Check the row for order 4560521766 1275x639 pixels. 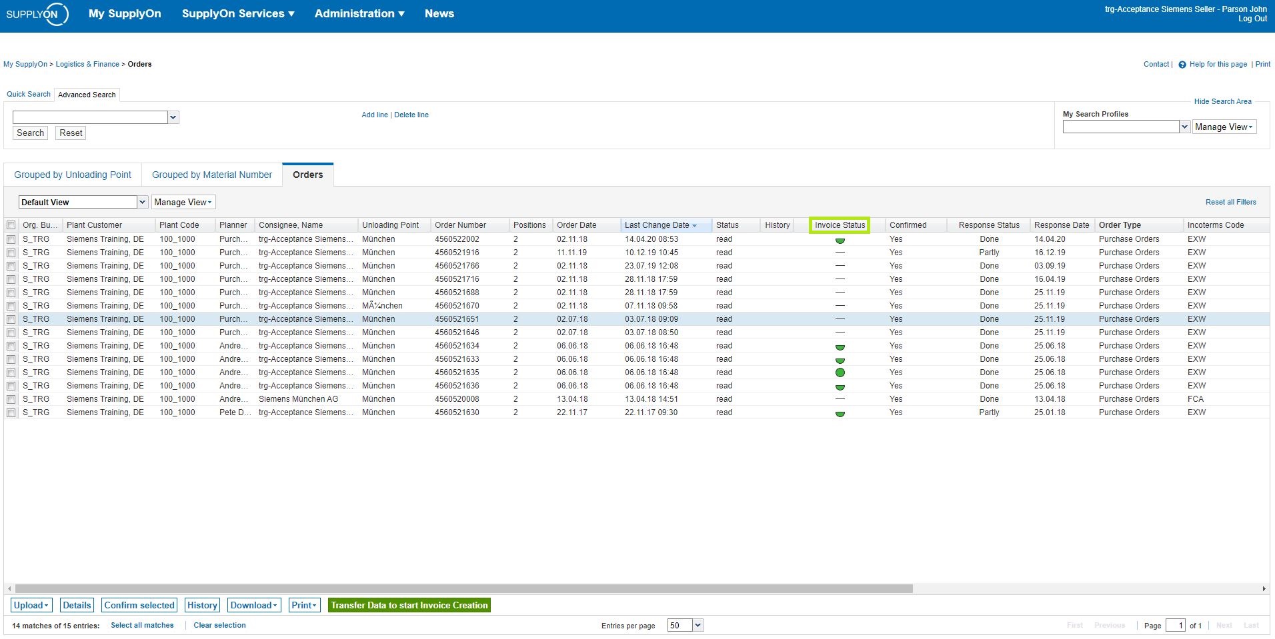point(11,266)
